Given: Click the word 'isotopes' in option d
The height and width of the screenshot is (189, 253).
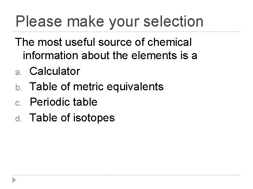Looking at the screenshot, I should [x=94, y=118].
